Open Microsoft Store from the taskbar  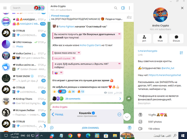106,136
